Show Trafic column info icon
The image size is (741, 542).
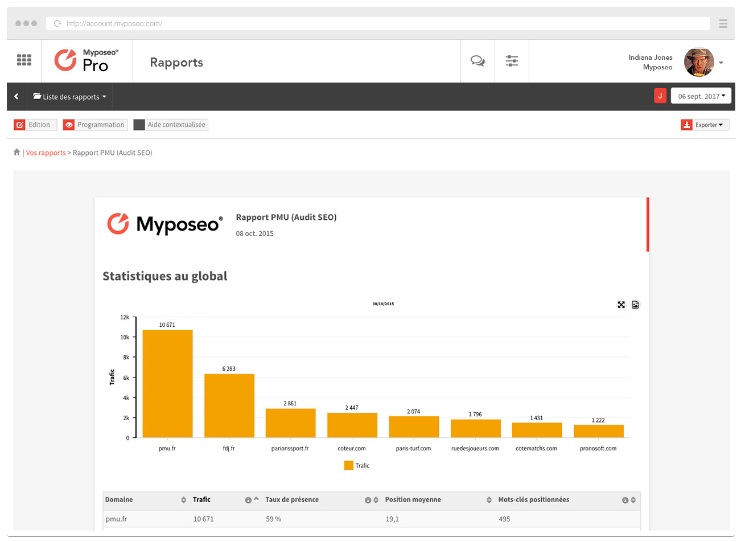pyautogui.click(x=248, y=500)
